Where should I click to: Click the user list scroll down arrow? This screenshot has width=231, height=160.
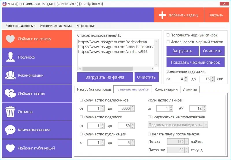pos(156,65)
